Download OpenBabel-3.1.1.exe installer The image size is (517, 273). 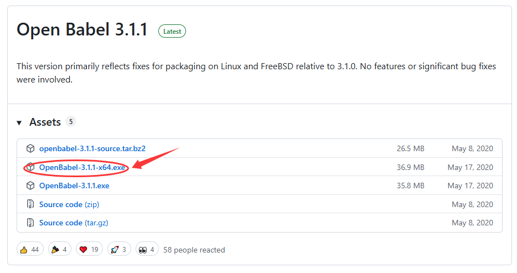(x=74, y=186)
